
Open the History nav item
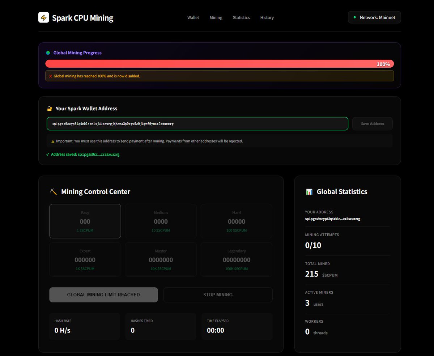[x=267, y=17]
